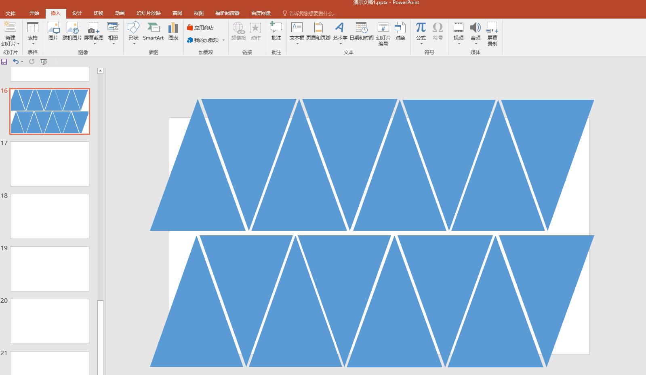
Task: Add a comment with 批注
Action: 276,31
